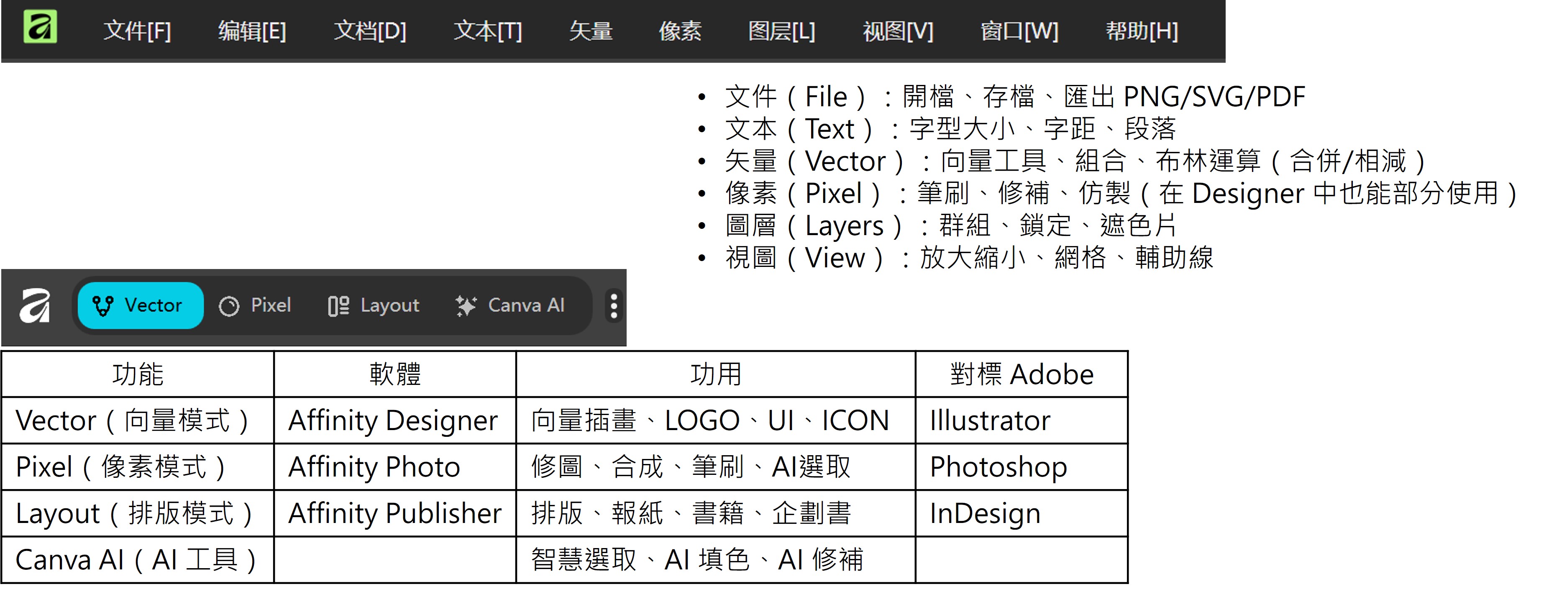Open the 编辑[E] menu
1544x592 pixels.
tap(252, 31)
